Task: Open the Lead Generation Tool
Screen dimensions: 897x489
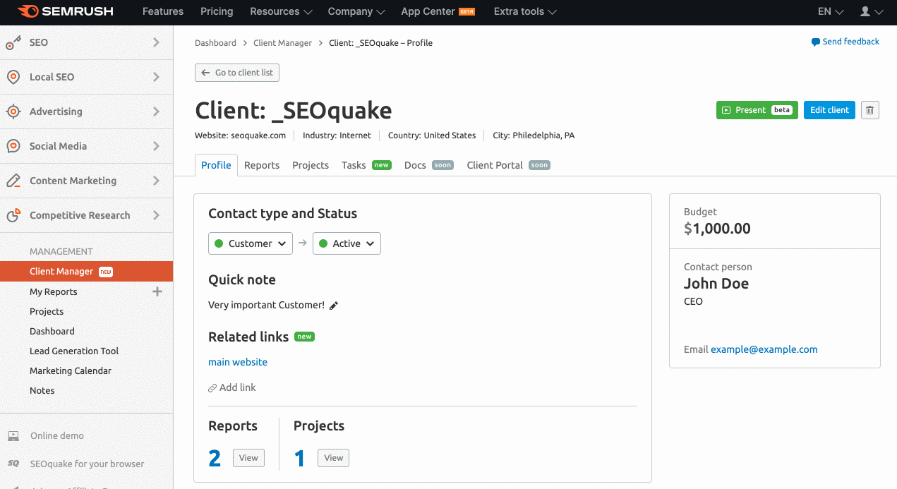Action: pos(74,351)
